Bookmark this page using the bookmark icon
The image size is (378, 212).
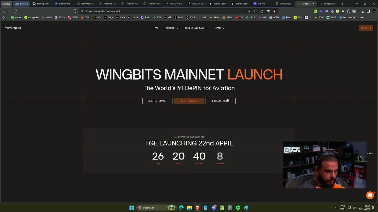click(x=75, y=11)
